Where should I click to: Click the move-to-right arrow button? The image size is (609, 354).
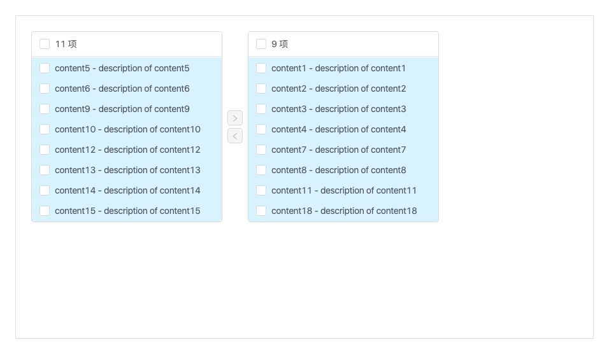tap(235, 118)
